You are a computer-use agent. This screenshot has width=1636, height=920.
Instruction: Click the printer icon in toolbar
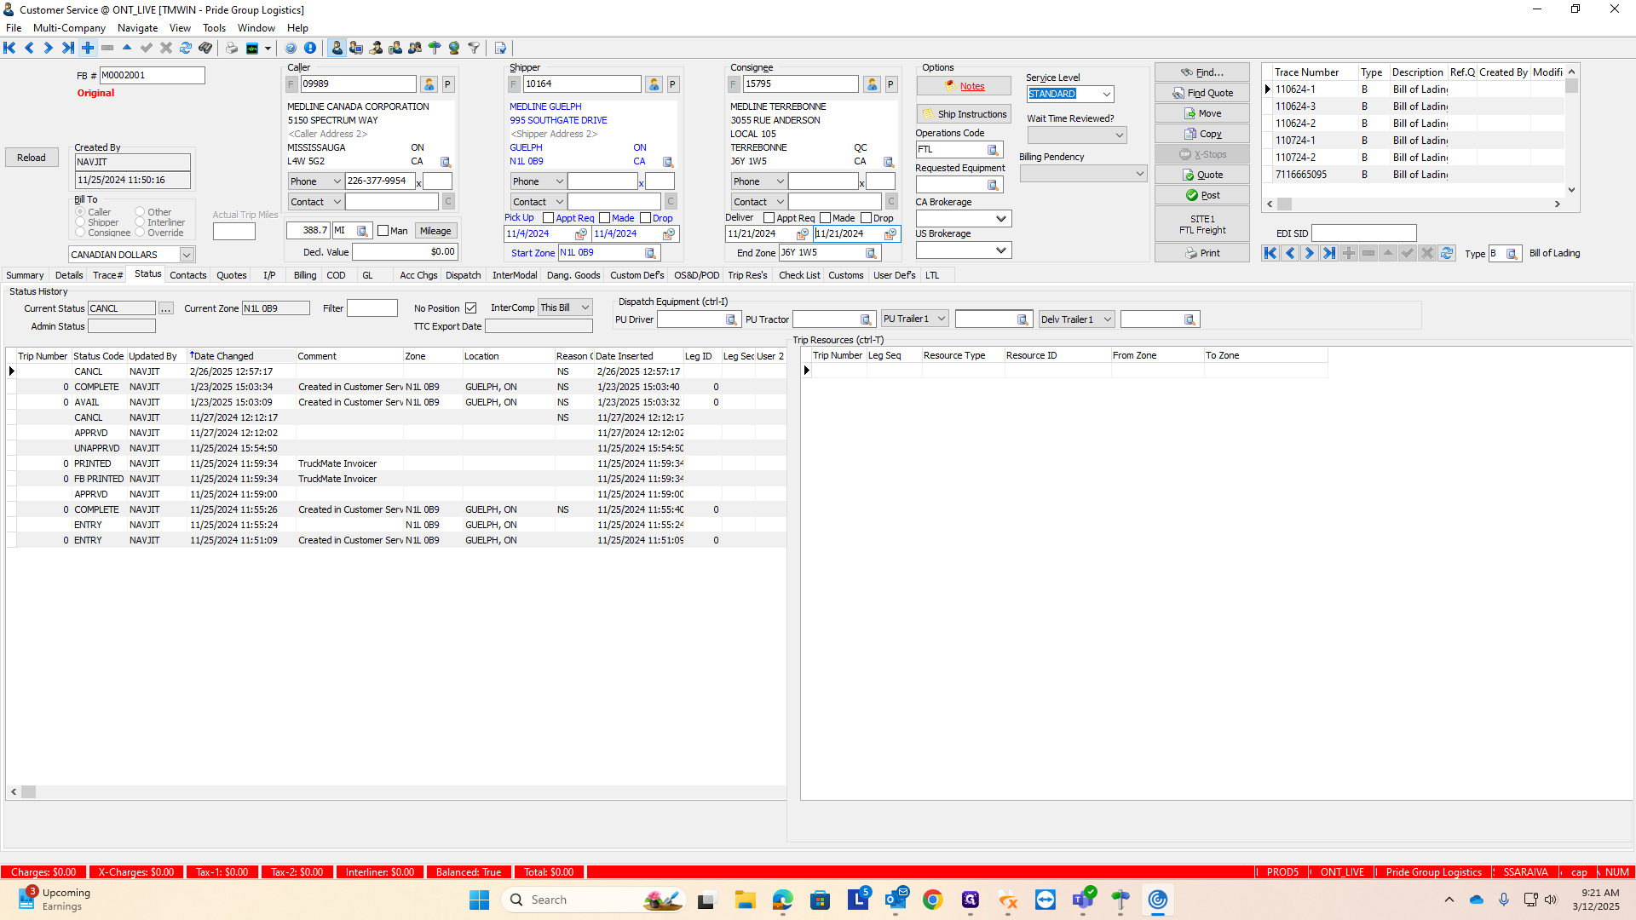(232, 48)
